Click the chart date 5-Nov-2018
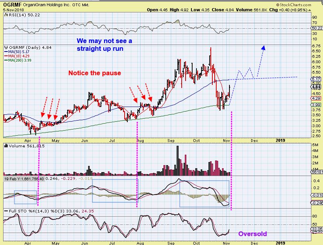The width and height of the screenshot is (323, 245). coord(13,10)
